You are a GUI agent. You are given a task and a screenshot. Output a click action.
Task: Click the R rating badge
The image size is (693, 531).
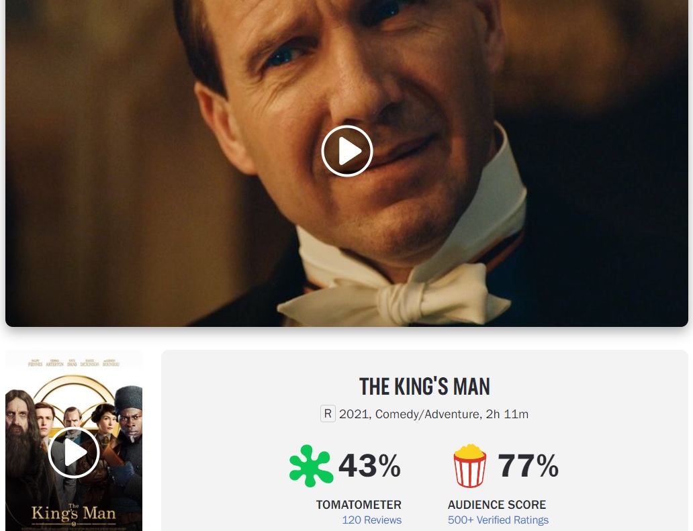tap(328, 414)
